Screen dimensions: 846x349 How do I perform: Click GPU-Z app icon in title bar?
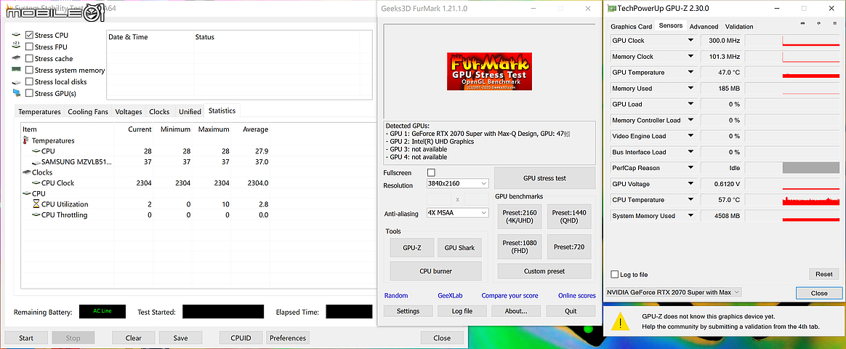point(611,8)
